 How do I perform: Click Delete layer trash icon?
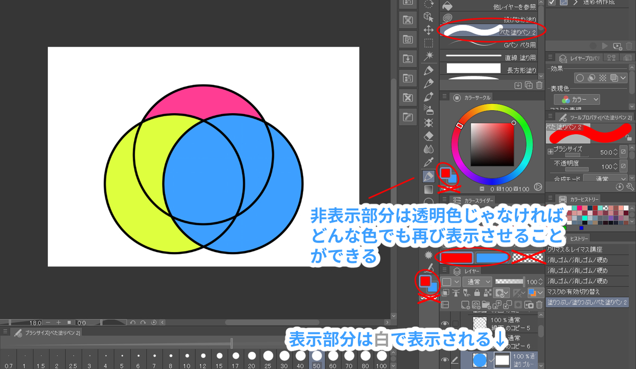(x=540, y=305)
